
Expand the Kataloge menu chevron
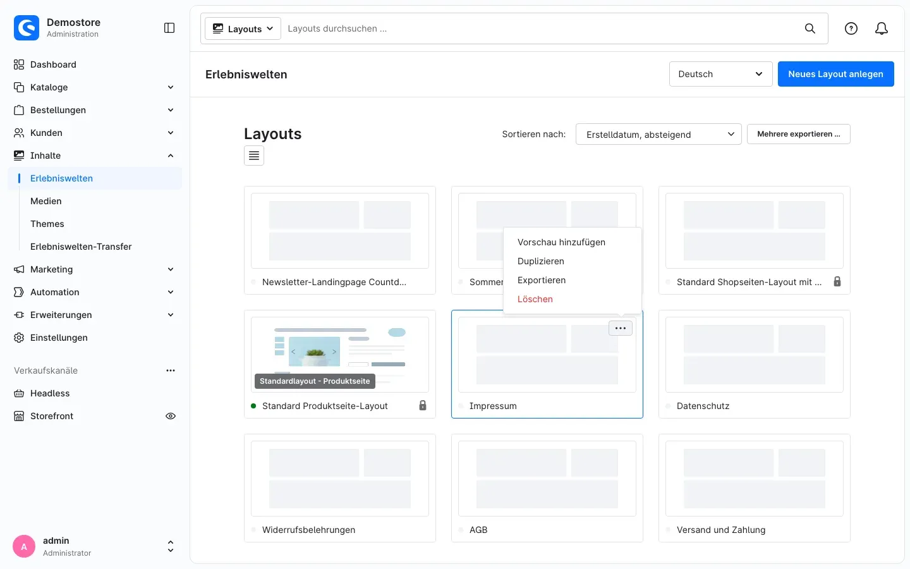[171, 87]
